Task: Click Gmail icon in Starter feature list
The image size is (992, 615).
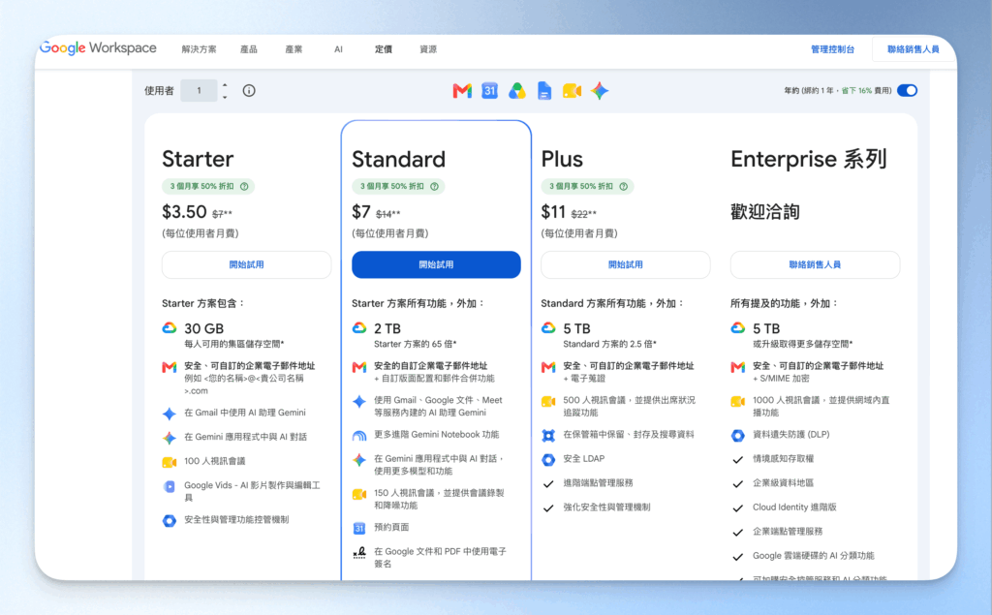Action: [x=170, y=367]
